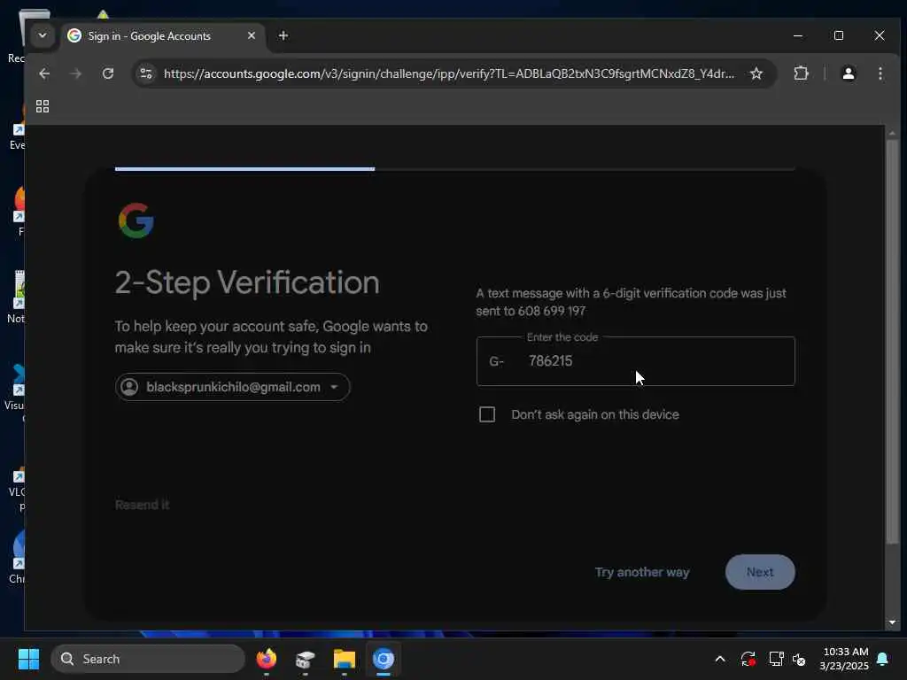Viewport: 907px width, 680px height.
Task: Close the Sign in - Google Accounts tab
Action: point(252,35)
